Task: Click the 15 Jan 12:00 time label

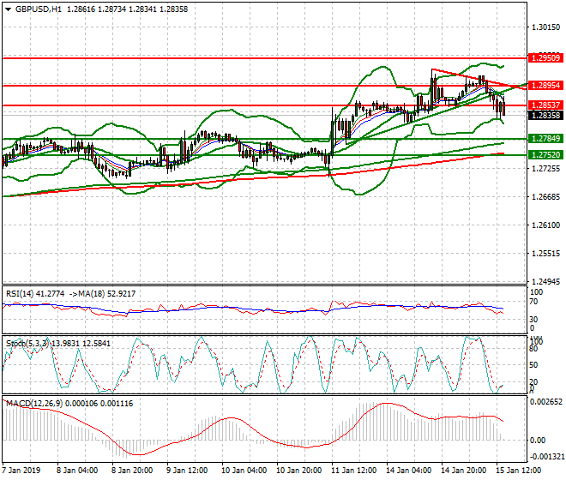Action: pyautogui.click(x=519, y=471)
